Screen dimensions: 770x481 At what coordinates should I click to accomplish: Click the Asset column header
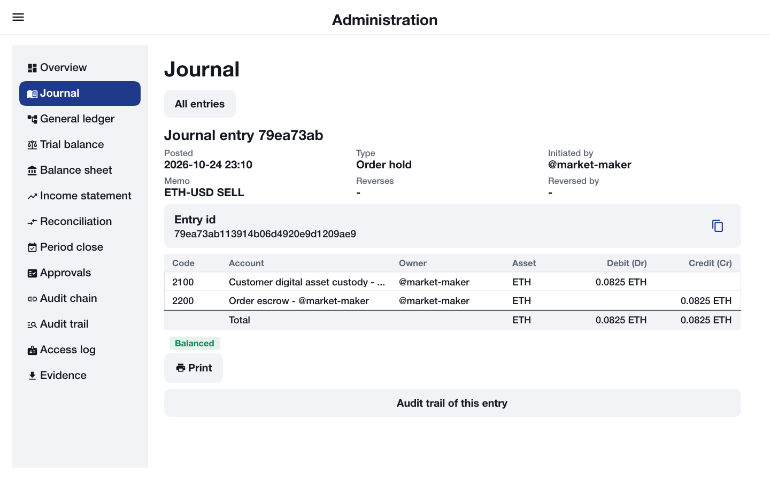click(524, 263)
